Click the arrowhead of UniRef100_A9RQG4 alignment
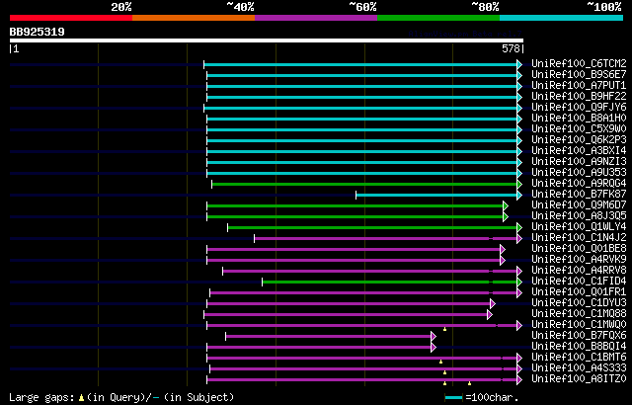The width and height of the screenshot is (632, 405). pos(519,184)
